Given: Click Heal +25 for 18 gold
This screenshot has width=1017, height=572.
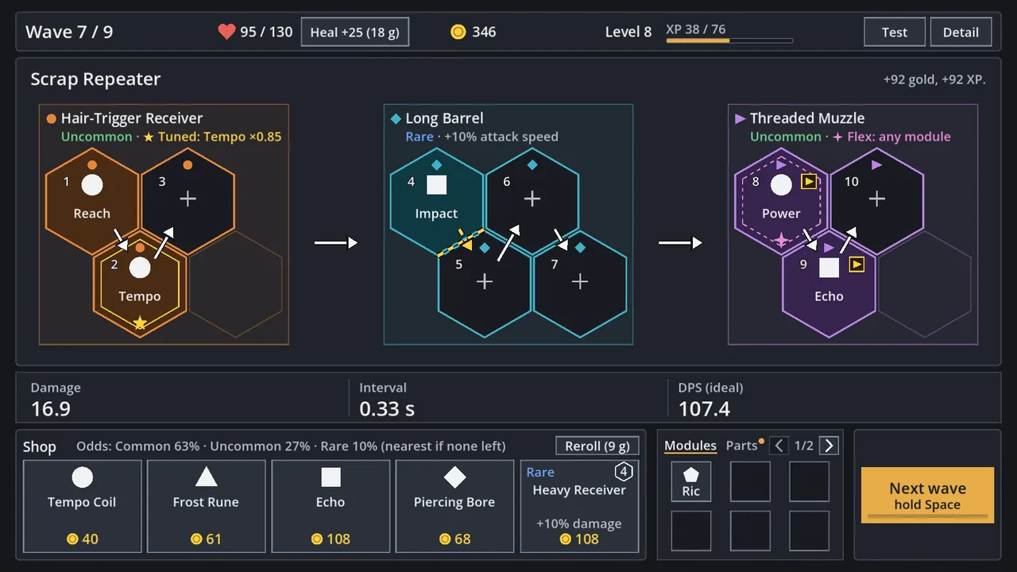Looking at the screenshot, I should click(x=355, y=33).
